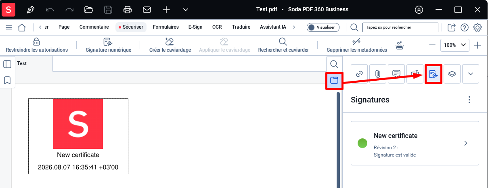The width and height of the screenshot is (488, 188).
Task: Click Restreindre les autorisations
Action: 37,45
